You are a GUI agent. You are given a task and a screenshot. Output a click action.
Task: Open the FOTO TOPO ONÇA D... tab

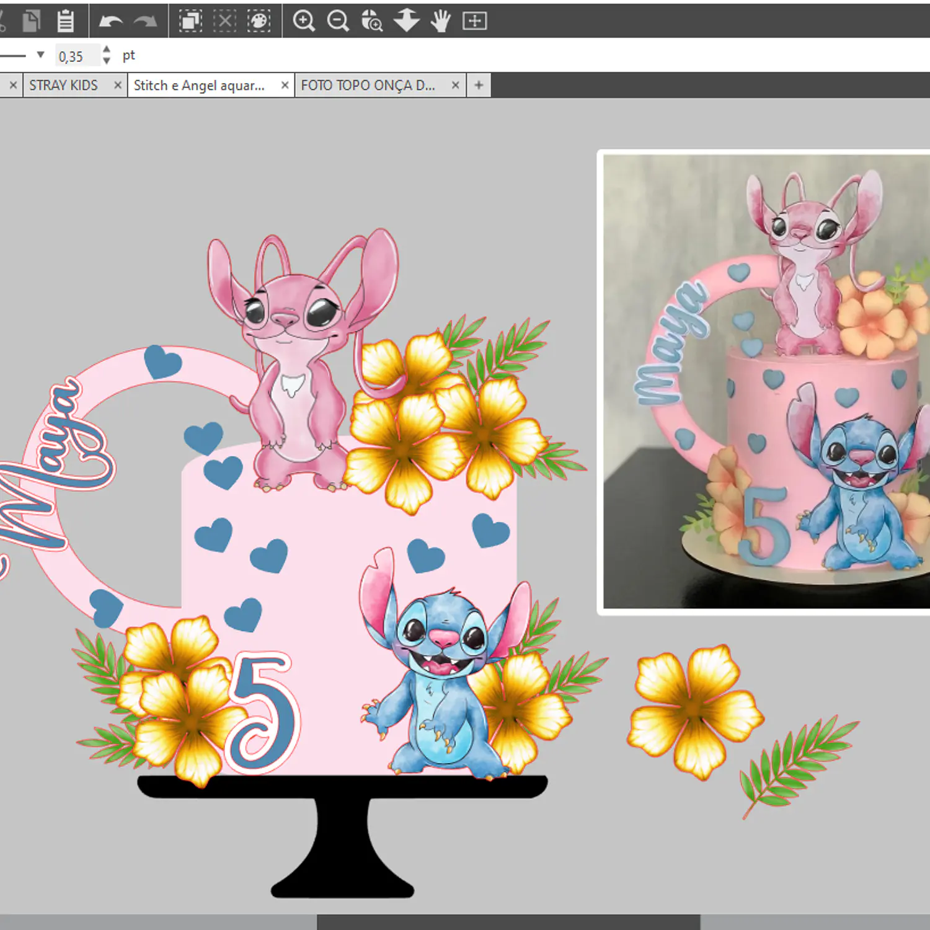(368, 86)
